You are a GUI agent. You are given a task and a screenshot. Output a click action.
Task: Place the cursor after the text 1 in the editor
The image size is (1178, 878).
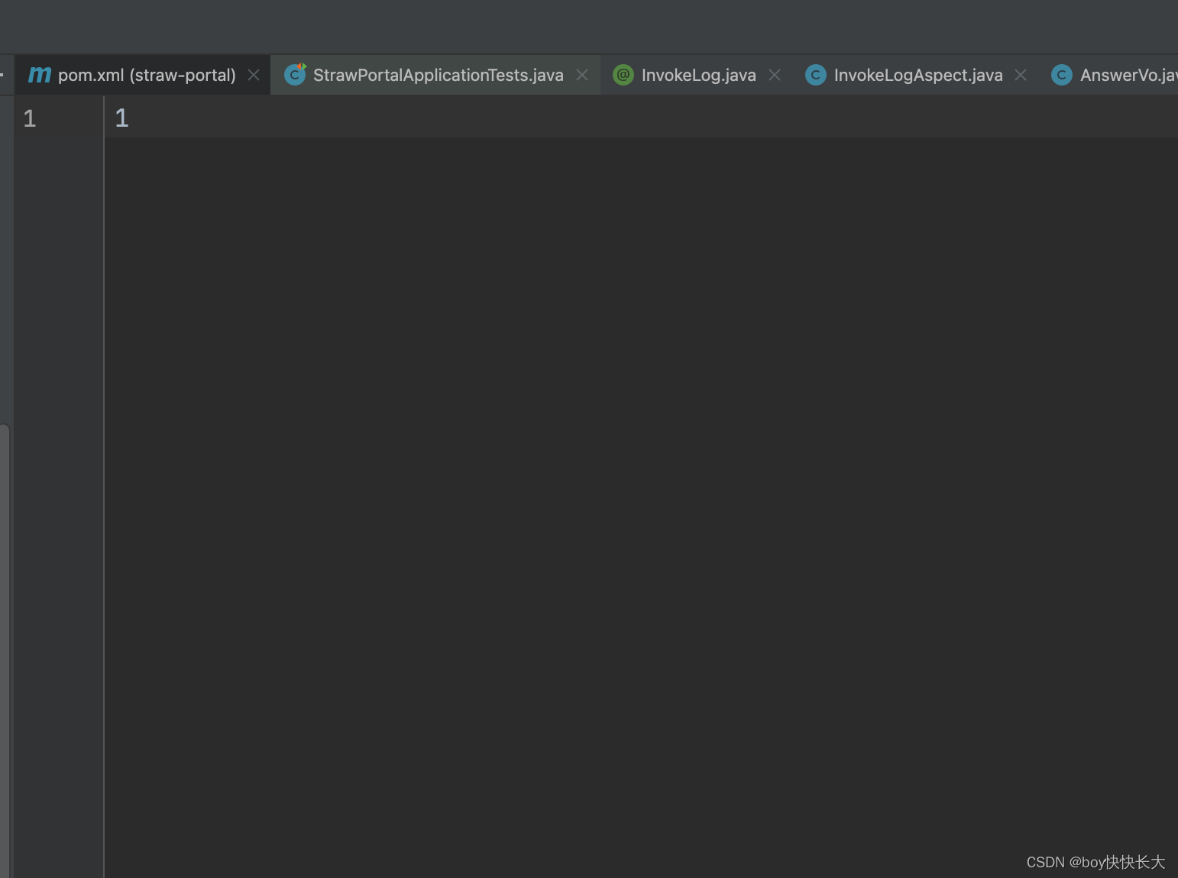(131, 118)
